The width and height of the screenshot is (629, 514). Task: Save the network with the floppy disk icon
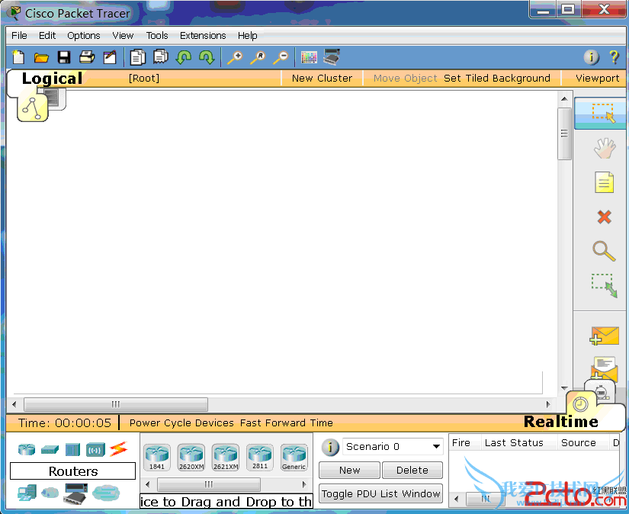[x=64, y=57]
